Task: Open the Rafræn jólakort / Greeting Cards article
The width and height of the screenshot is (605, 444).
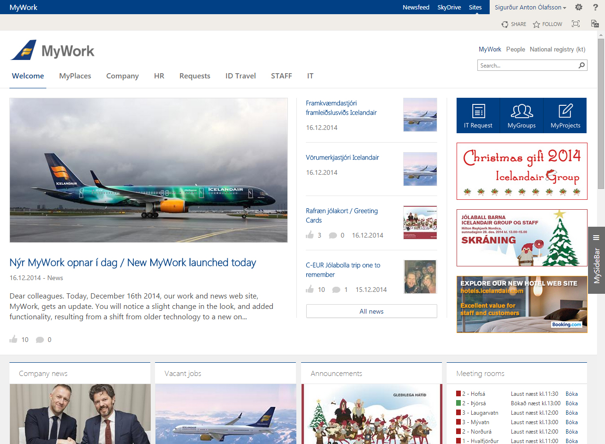Action: click(342, 215)
